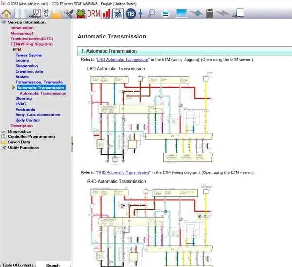Open the yellow saved data folder icon
This screenshot has width=292, height=267.
click(x=56, y=14)
